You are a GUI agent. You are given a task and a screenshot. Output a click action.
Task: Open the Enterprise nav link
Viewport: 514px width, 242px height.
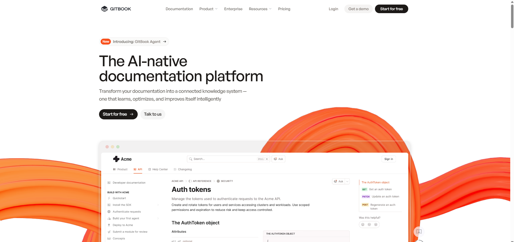coord(233,9)
